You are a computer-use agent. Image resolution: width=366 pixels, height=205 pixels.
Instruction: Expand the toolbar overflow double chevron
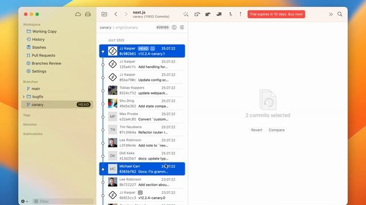pyautogui.click(x=331, y=14)
